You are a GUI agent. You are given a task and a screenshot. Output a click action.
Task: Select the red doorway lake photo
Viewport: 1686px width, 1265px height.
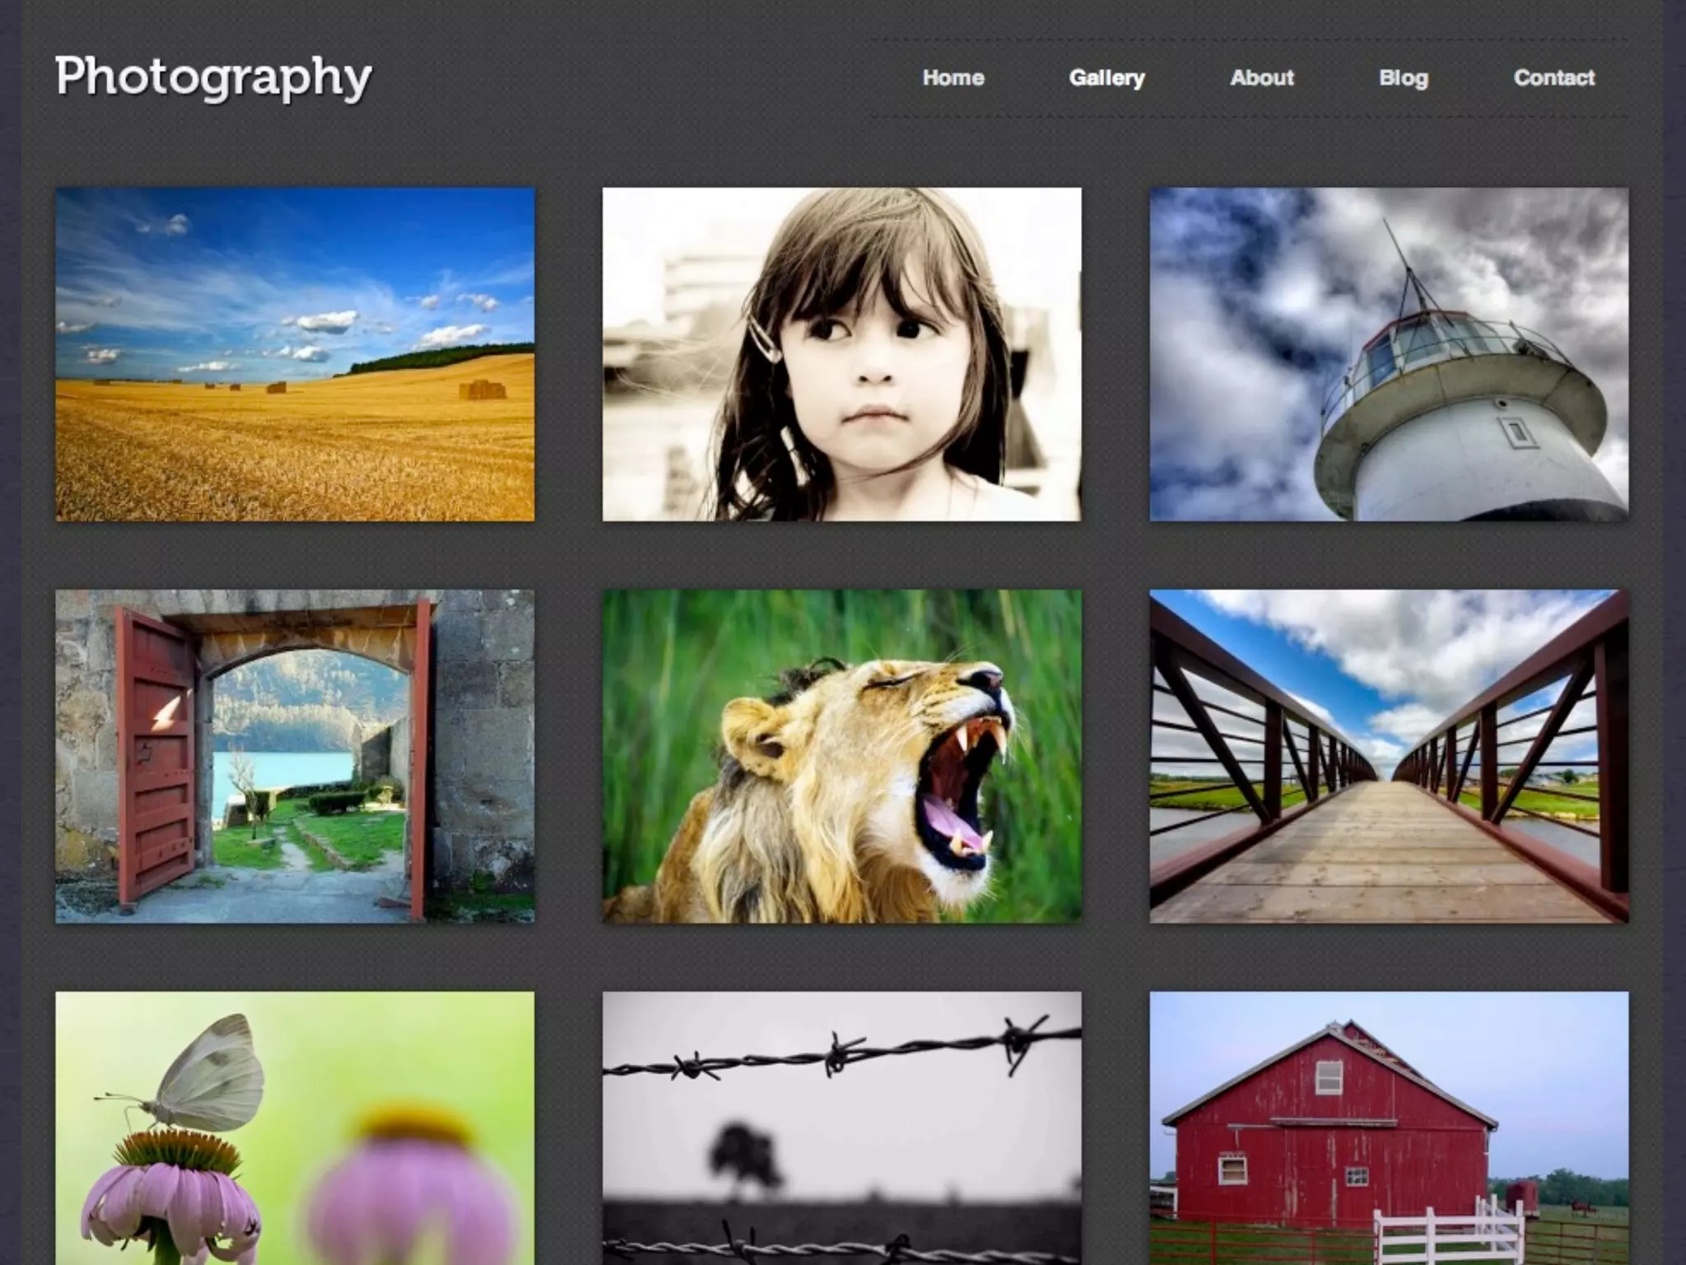pos(295,755)
